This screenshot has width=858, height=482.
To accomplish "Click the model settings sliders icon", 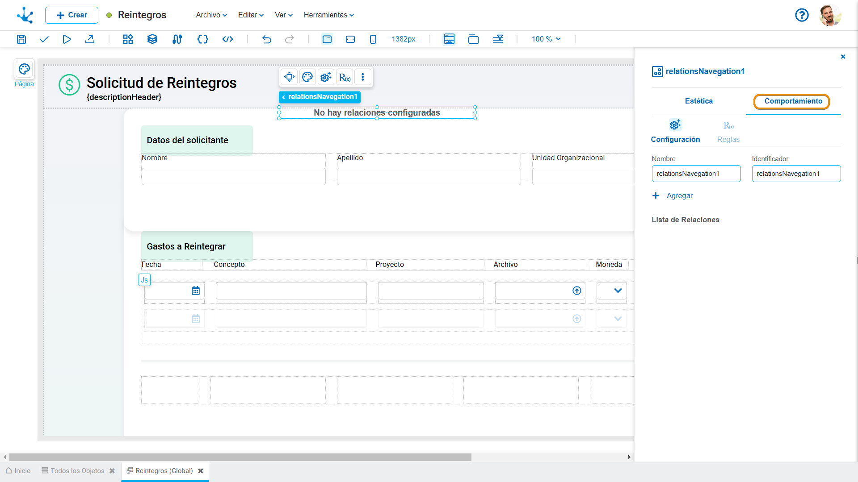I will (177, 39).
